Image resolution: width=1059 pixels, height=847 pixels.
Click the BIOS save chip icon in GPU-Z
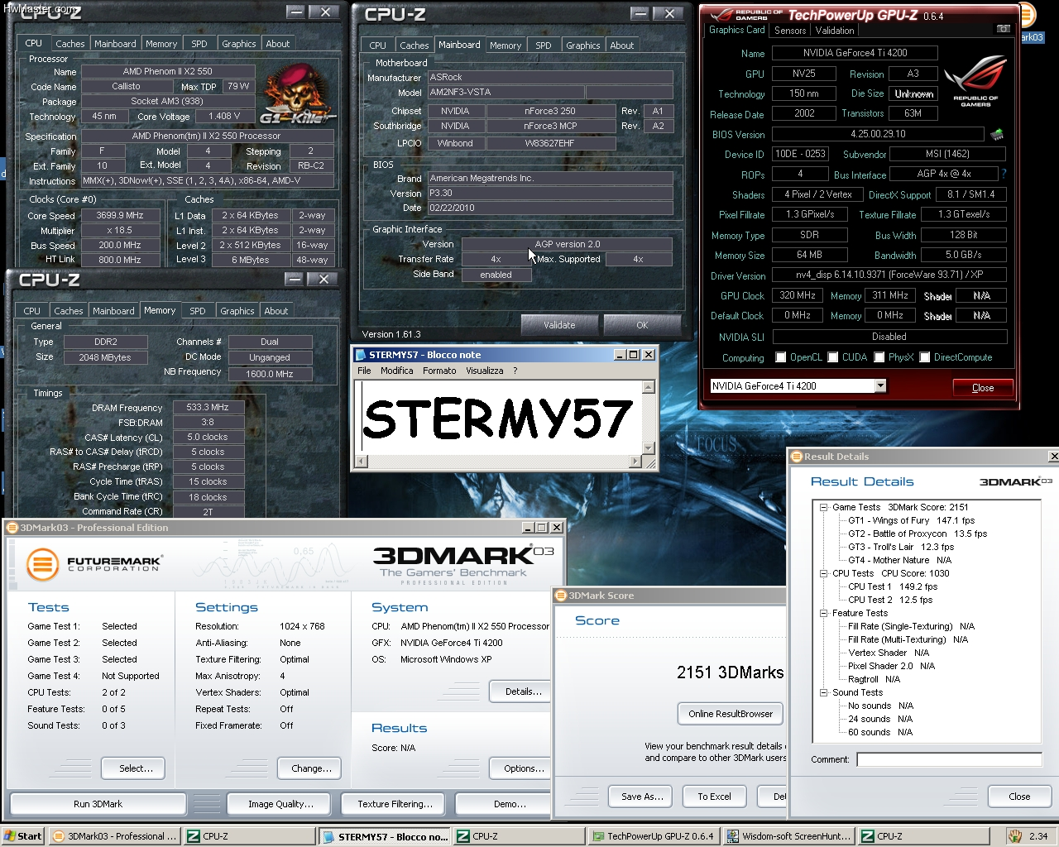(x=997, y=134)
